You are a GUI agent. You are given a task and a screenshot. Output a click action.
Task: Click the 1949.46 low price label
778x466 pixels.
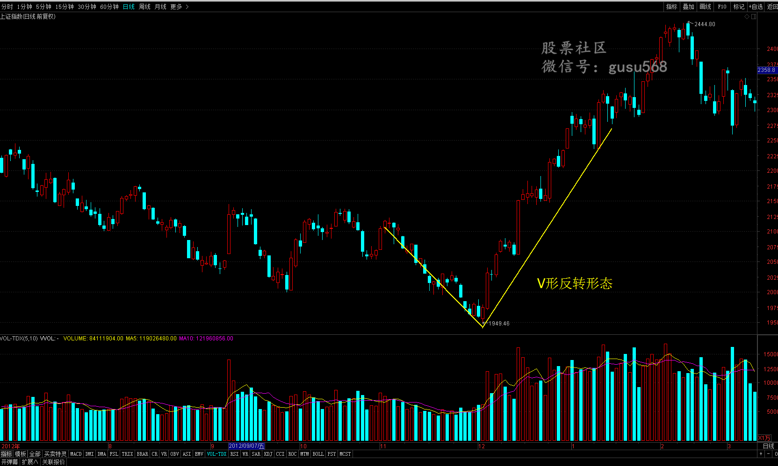tap(499, 323)
